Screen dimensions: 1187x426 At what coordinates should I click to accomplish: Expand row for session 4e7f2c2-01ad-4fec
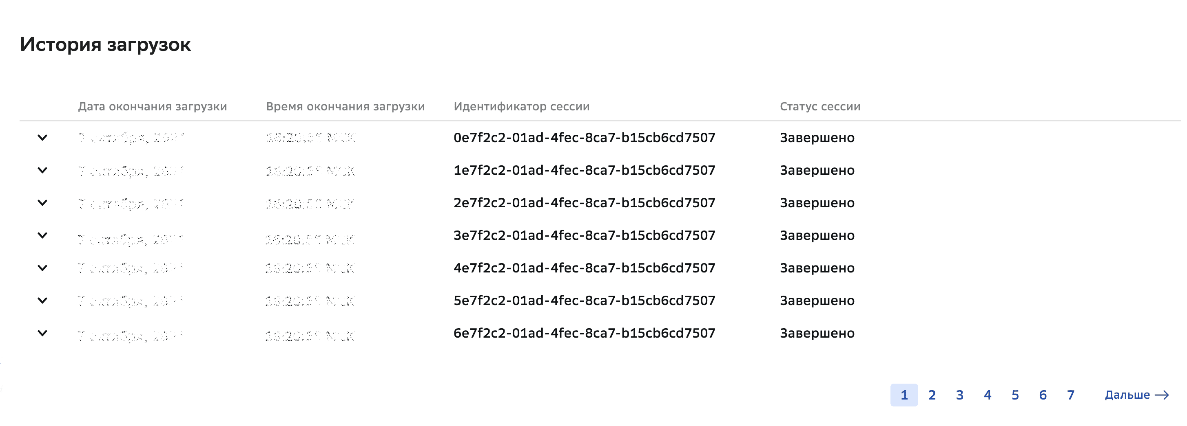point(42,268)
